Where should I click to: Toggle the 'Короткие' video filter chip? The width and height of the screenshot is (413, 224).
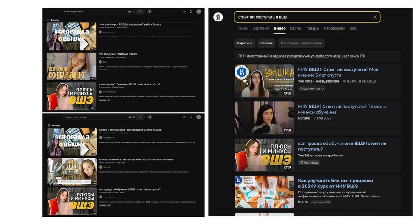(245, 43)
